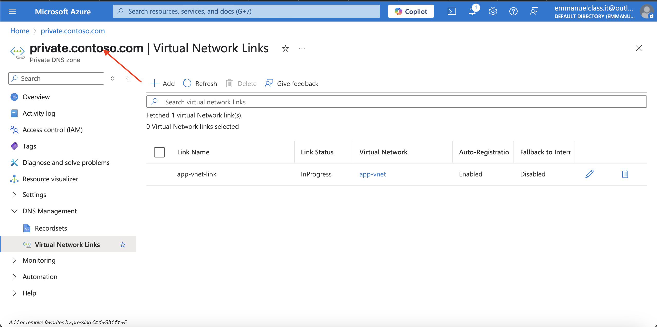657x327 pixels.
Task: Click the Auto-Registration column header
Action: pyautogui.click(x=484, y=152)
